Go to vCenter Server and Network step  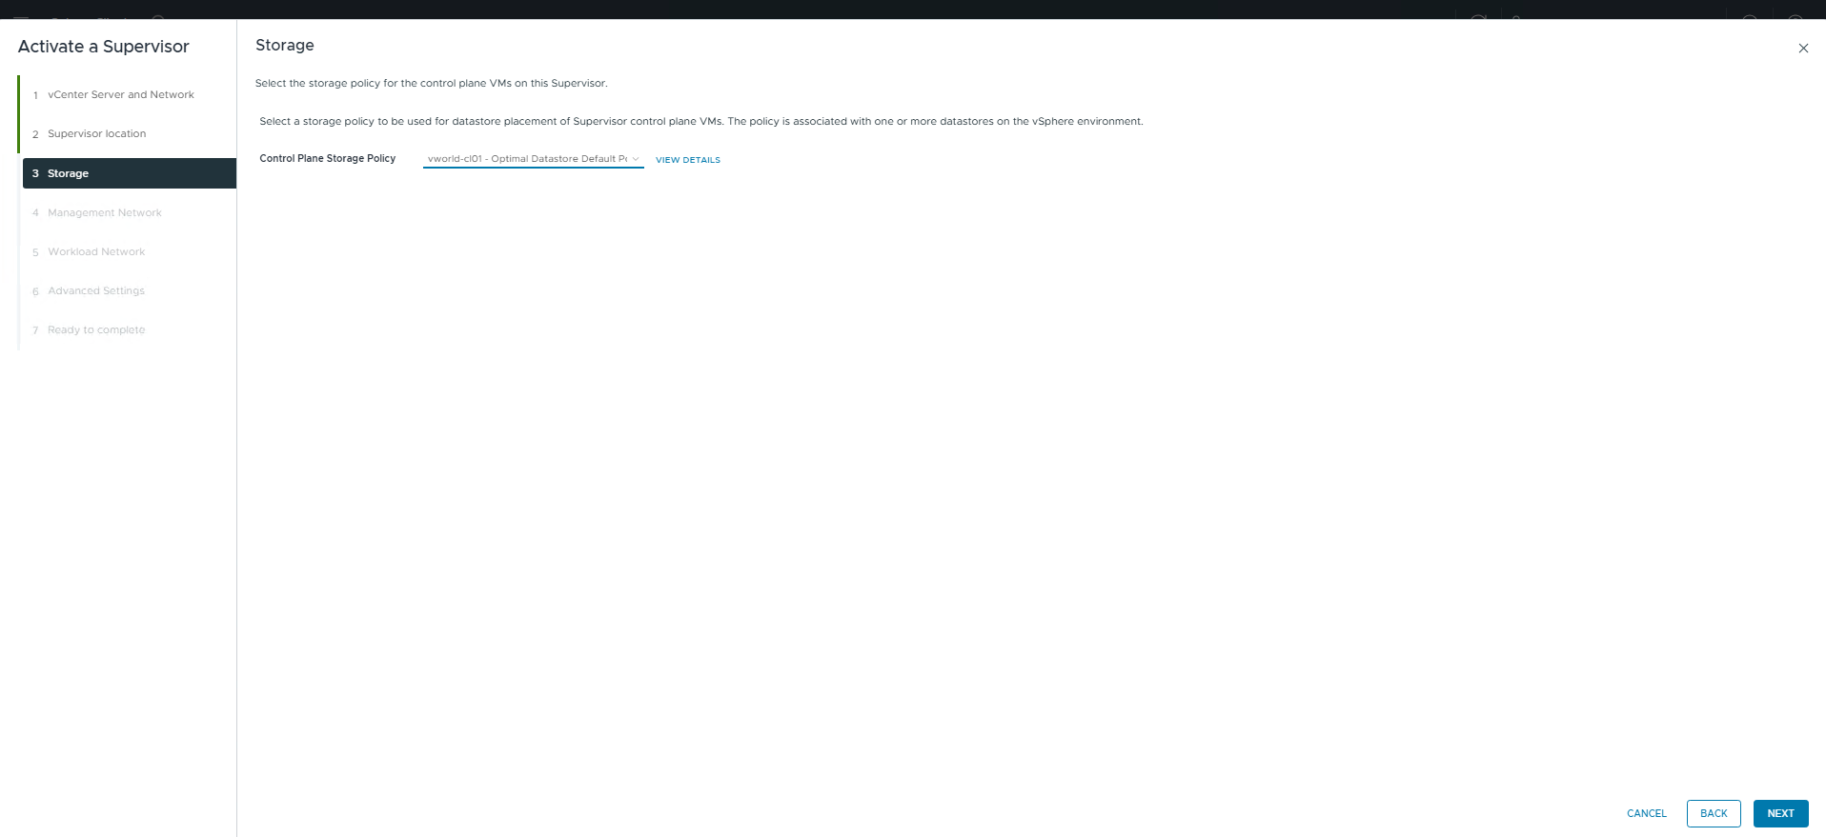pos(120,95)
